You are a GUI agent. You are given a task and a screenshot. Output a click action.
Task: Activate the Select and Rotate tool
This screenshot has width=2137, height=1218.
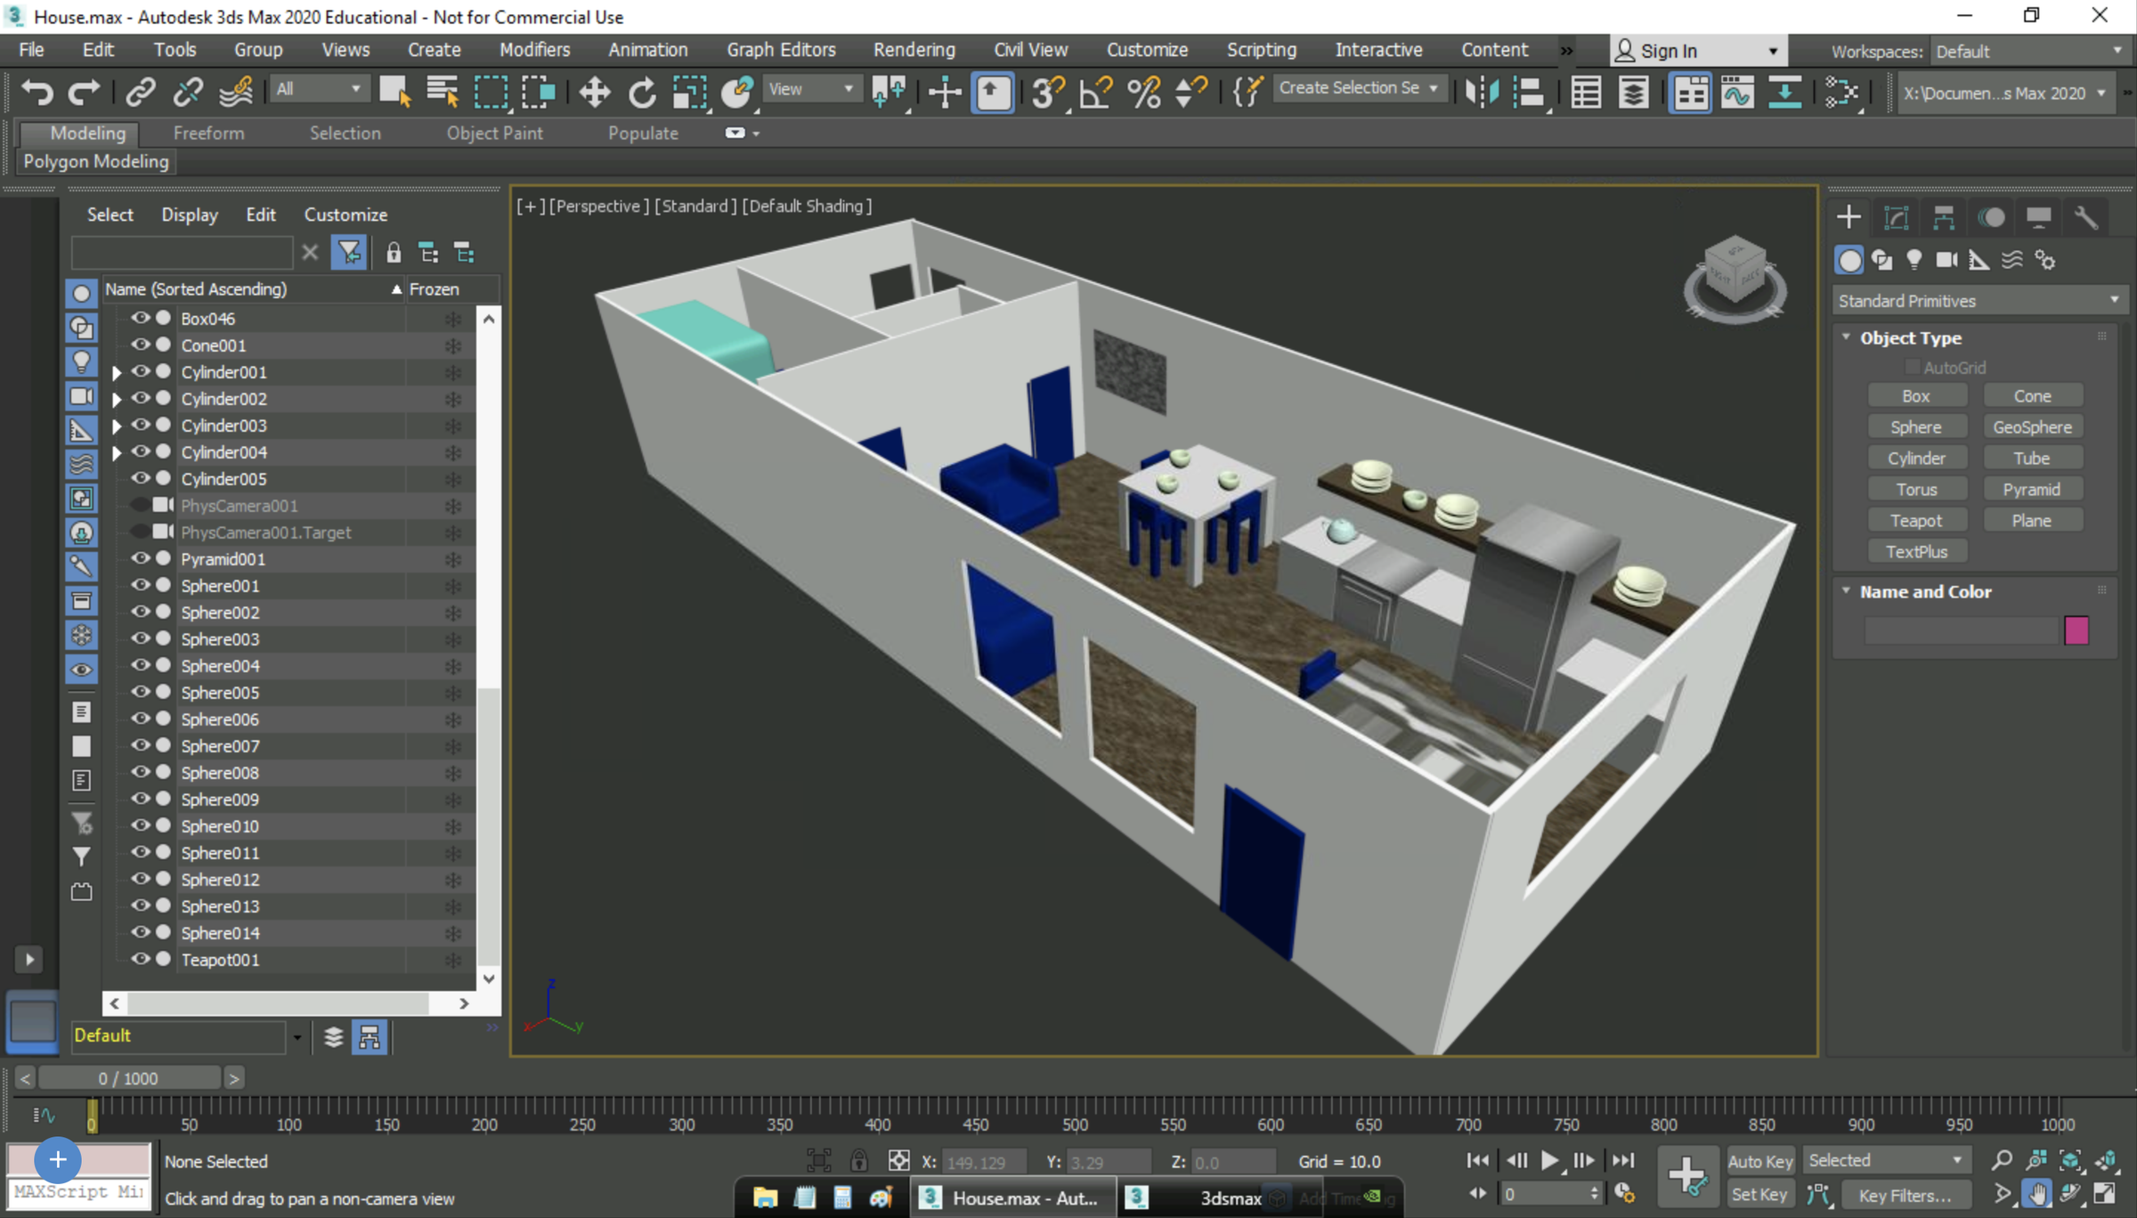coord(641,92)
